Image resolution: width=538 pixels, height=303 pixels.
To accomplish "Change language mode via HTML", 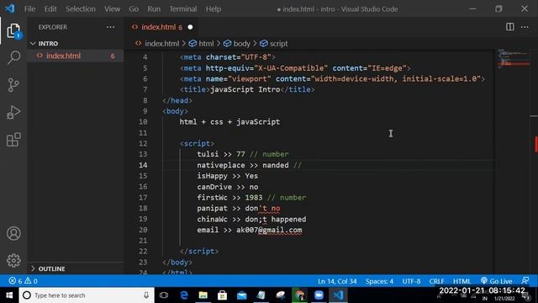I will (462, 281).
